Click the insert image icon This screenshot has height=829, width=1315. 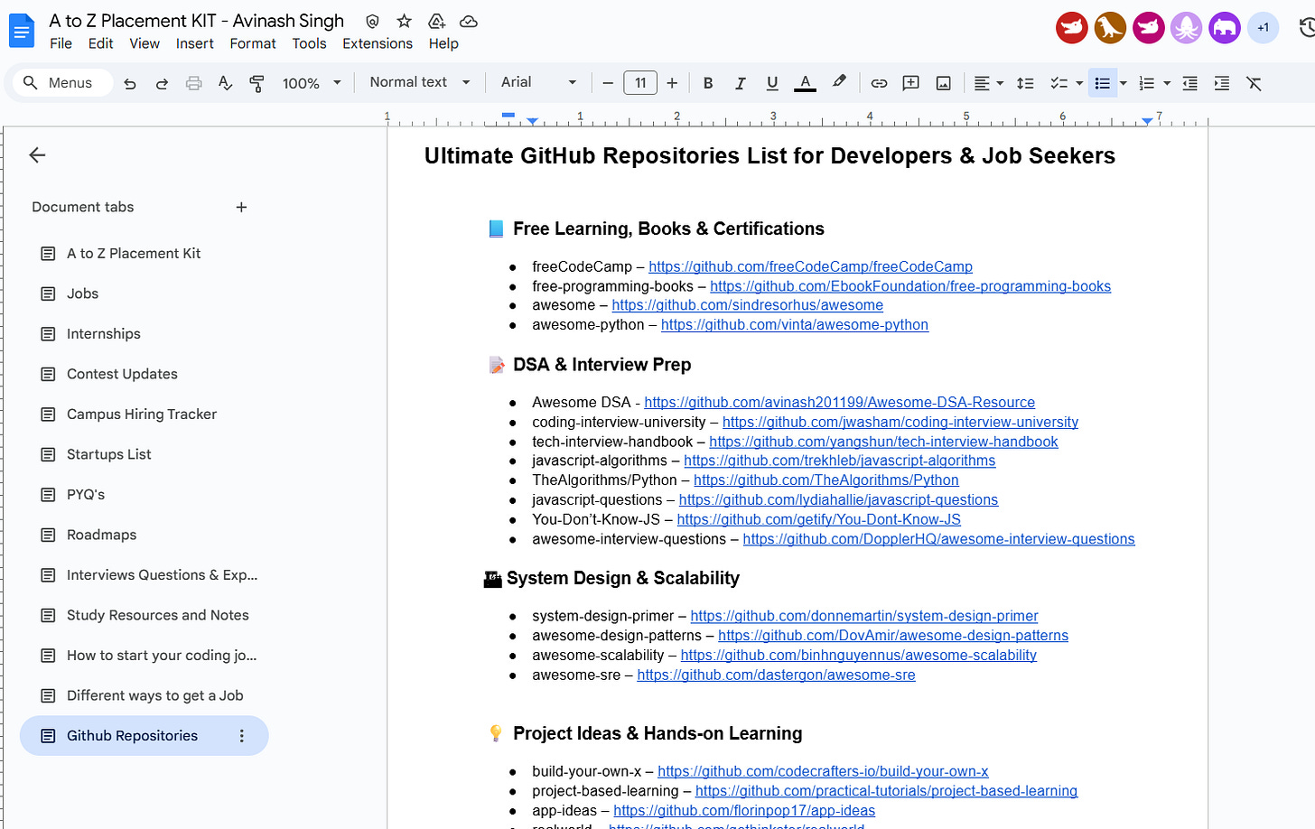(x=943, y=83)
